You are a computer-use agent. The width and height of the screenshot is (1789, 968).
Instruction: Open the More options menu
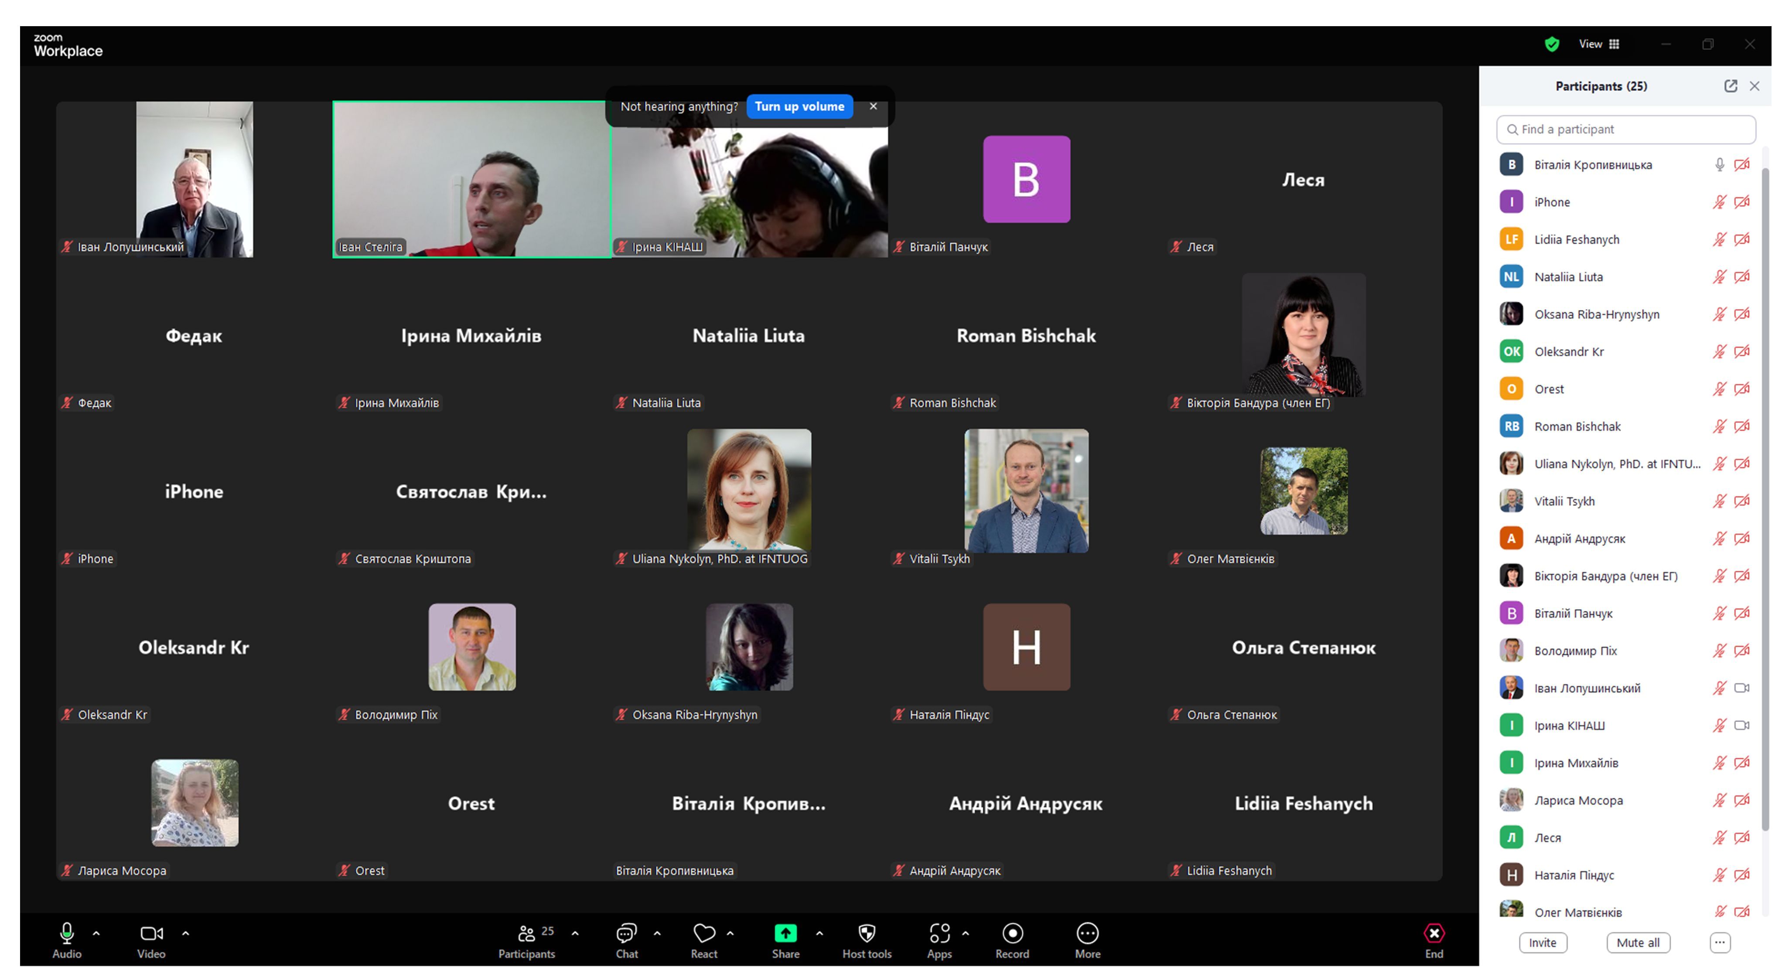tap(1087, 934)
